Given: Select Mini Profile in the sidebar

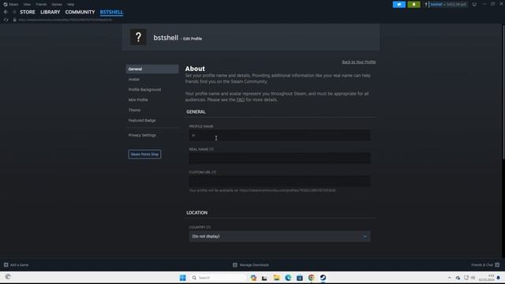Looking at the screenshot, I should 138,100.
